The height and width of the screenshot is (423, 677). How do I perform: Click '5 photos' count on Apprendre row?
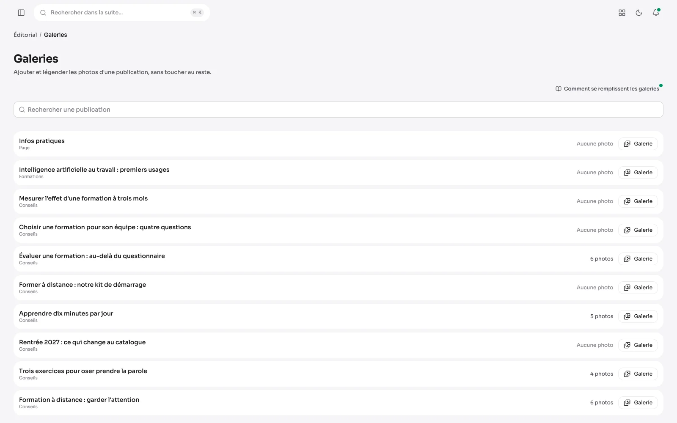(x=602, y=316)
